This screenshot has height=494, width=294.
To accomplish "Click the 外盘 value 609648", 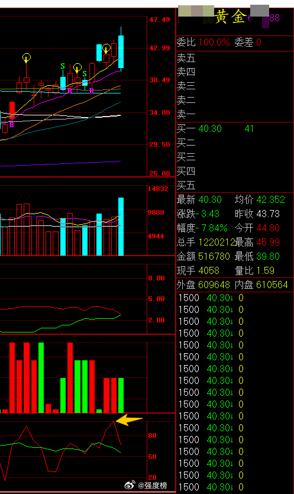I will tap(214, 285).
